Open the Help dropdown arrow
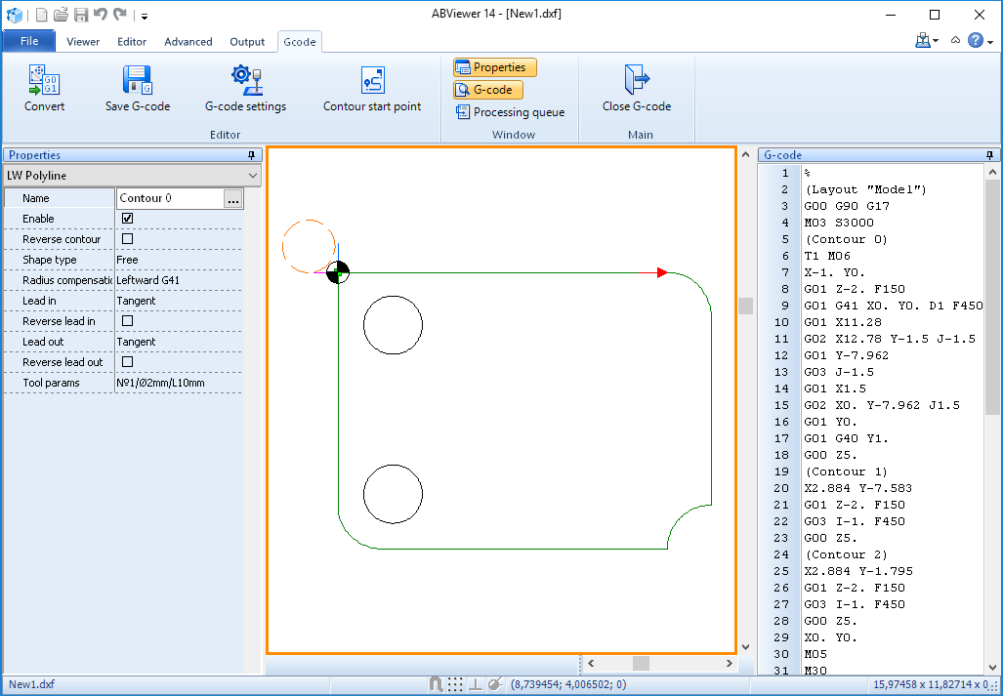 pos(990,42)
